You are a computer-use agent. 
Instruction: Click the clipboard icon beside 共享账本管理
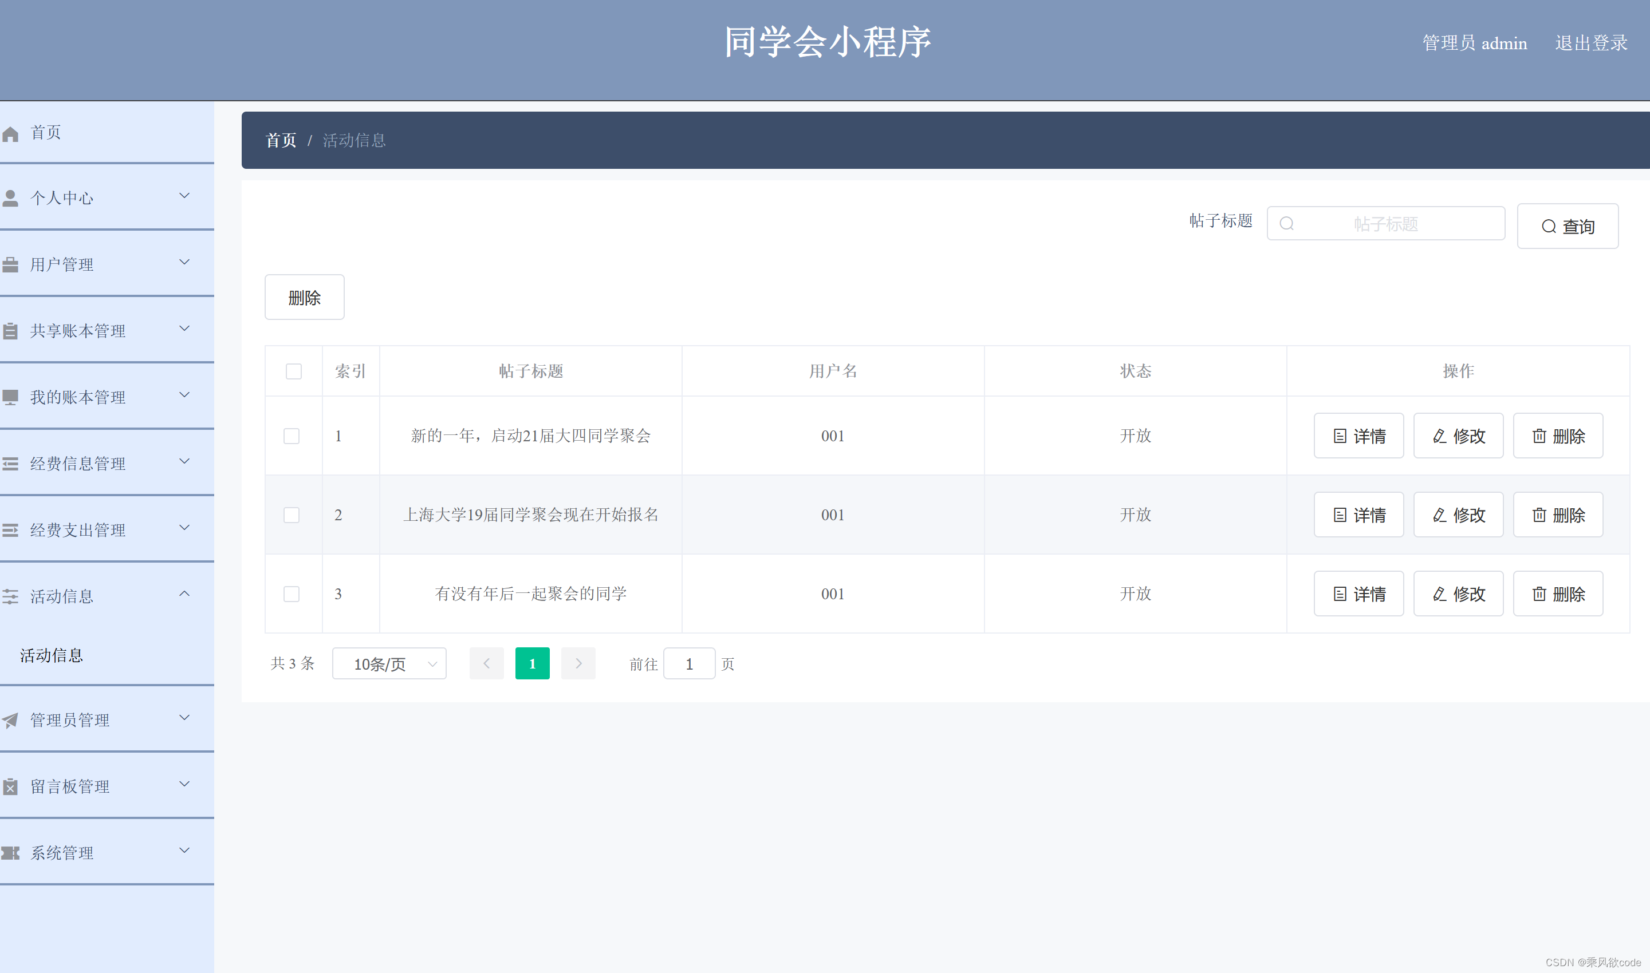[10, 331]
